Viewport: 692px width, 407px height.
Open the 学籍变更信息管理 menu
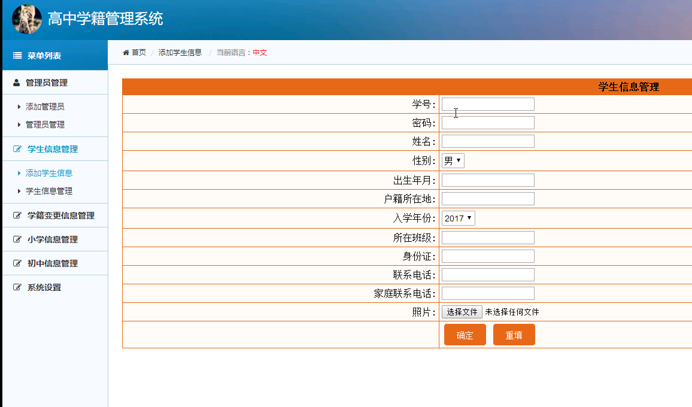pos(55,215)
